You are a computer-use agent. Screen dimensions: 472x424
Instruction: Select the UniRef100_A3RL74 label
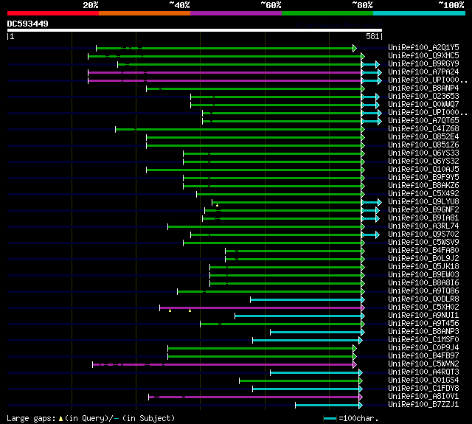(x=423, y=226)
